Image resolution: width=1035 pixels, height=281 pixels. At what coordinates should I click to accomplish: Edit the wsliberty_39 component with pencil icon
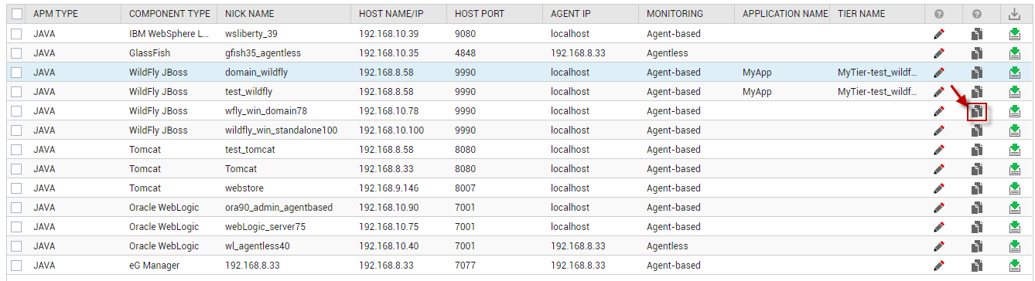click(939, 34)
